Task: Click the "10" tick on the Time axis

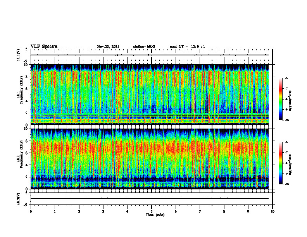Action: (273, 211)
